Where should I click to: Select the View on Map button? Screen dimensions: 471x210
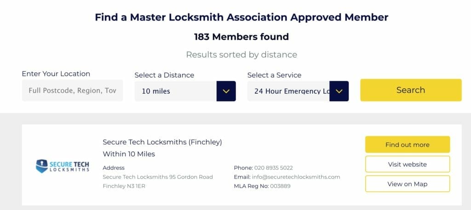tap(407, 184)
